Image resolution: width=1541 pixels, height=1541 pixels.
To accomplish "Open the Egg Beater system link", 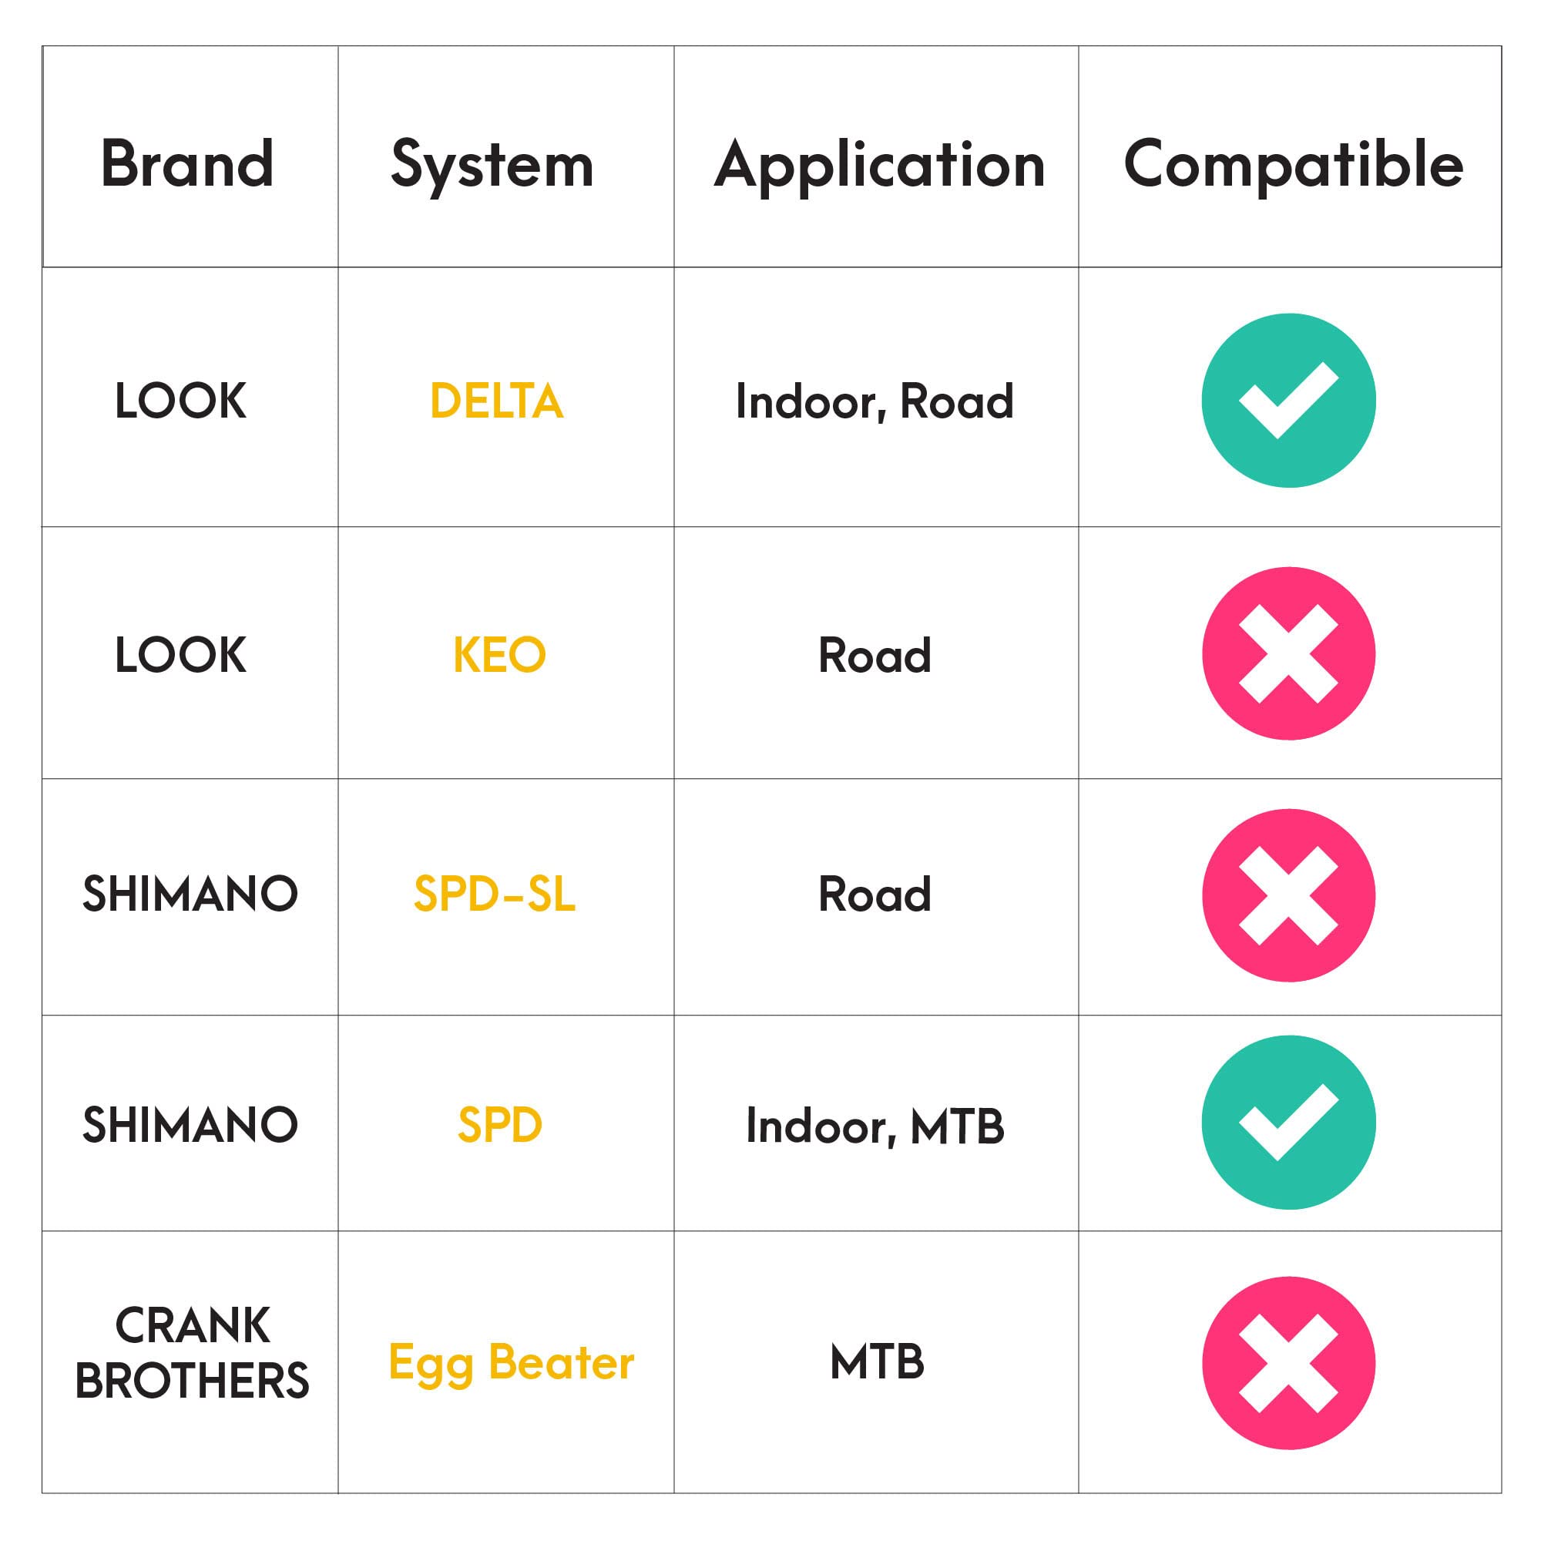I will pos(512,1362).
